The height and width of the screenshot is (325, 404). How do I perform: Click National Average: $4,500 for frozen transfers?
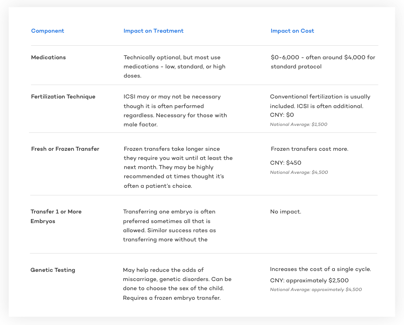tap(299, 172)
